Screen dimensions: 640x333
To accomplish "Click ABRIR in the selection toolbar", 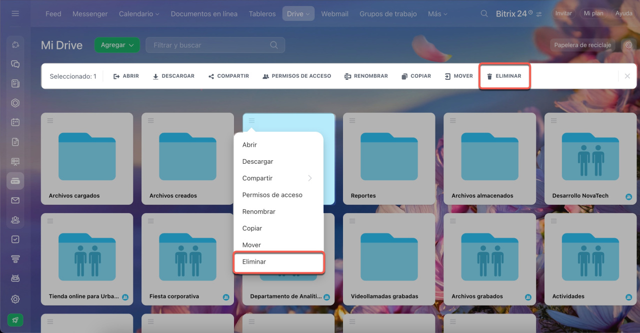I will (x=126, y=76).
